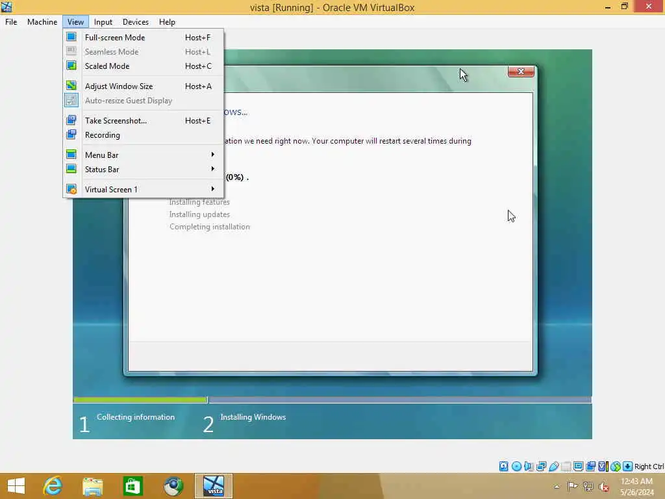Click the greyed shared folders status icon
Image resolution: width=665 pixels, height=499 pixels.
coord(566,467)
